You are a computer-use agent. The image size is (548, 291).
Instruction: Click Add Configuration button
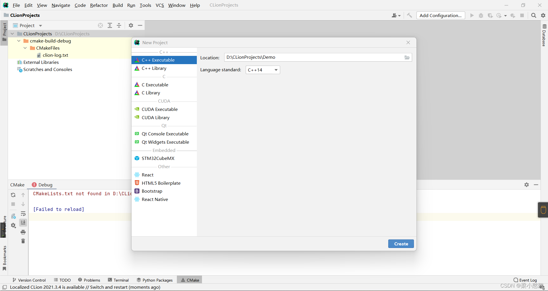(x=441, y=15)
